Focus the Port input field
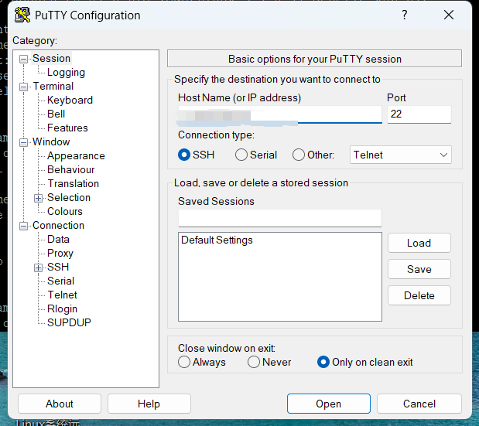Image resolution: width=479 pixels, height=426 pixels. [x=419, y=114]
